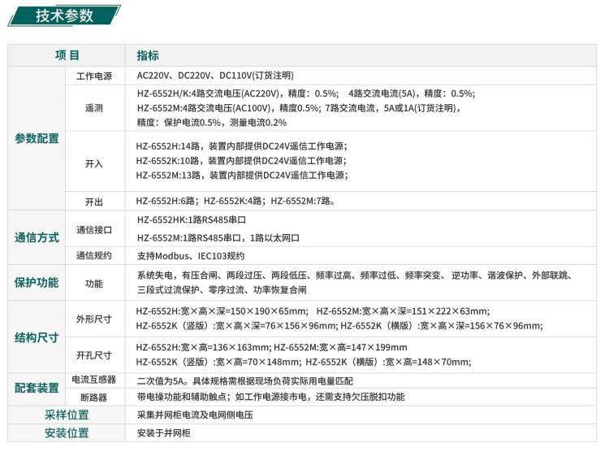609x469 pixels.
Task: Select the HZ-6552M:13路 input line
Action: point(242,176)
